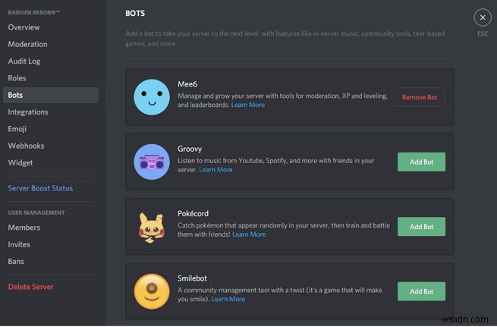Open the Moderation settings section
The image size is (497, 327).
click(27, 44)
